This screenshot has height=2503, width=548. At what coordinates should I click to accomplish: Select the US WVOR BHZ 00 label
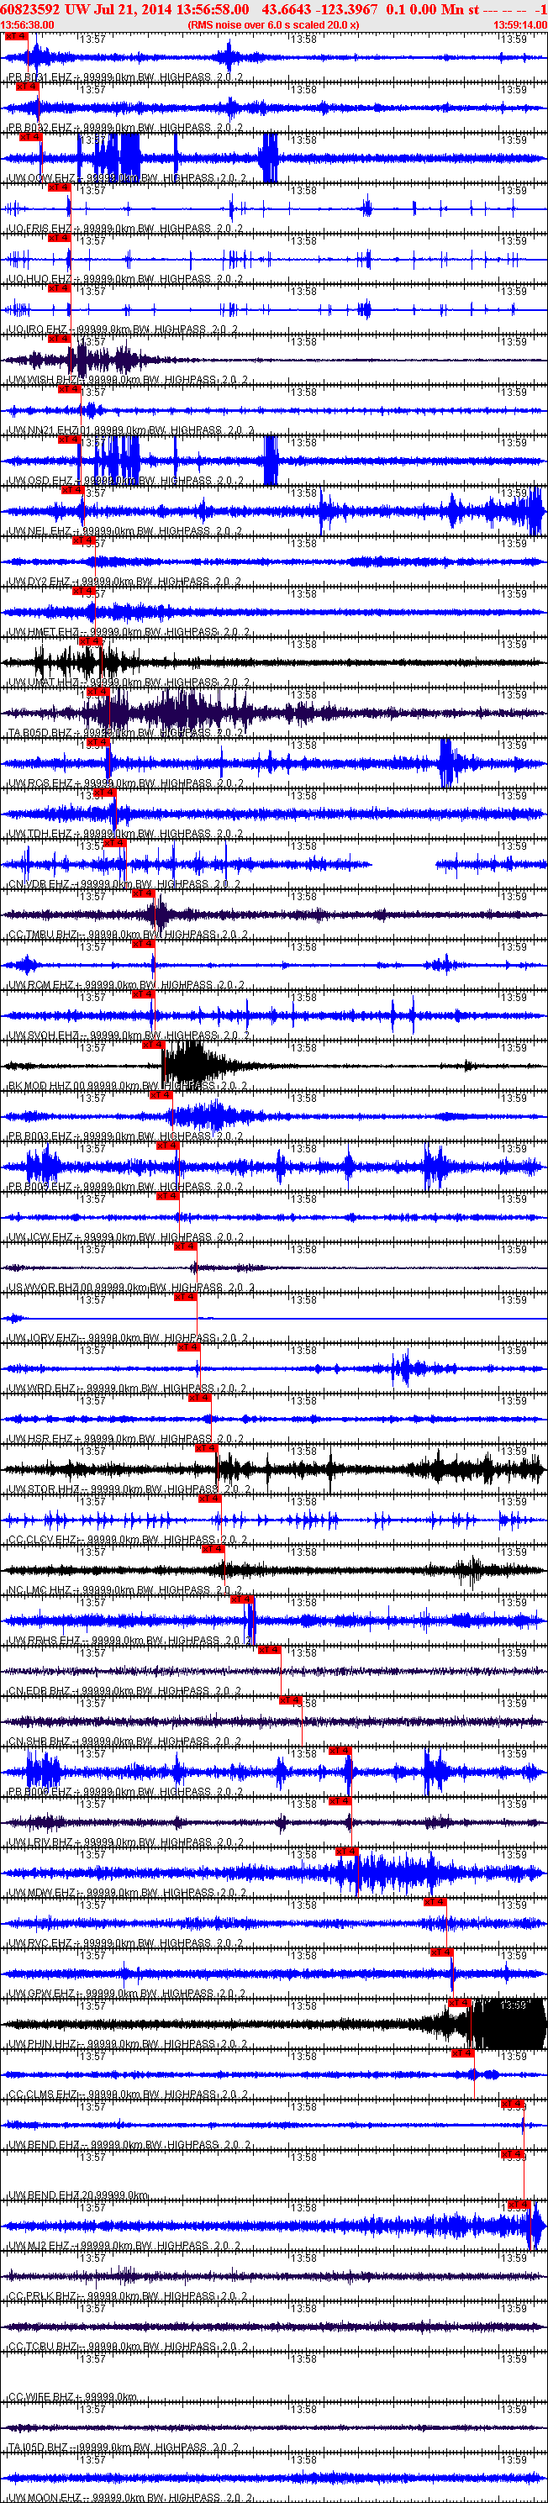coord(131,1288)
